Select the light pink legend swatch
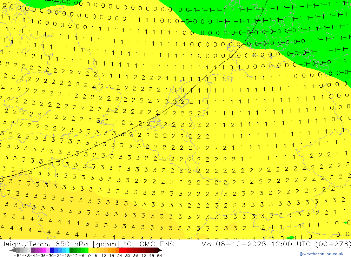The width and height of the screenshot is (351, 257). [48, 250]
